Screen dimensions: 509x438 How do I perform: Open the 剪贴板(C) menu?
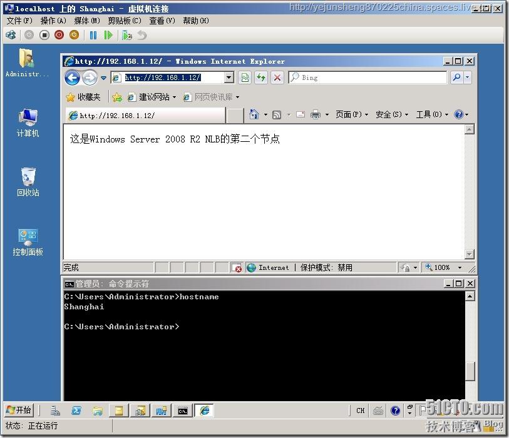click(125, 21)
